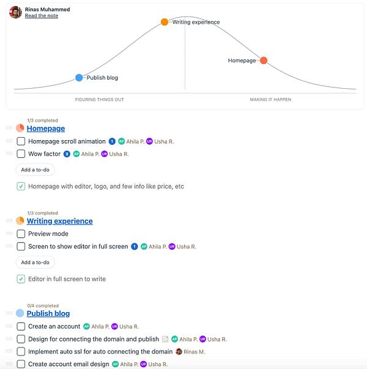Click the document note icon on Design for connecting
This screenshot has width=367, height=369.
tap(165, 339)
